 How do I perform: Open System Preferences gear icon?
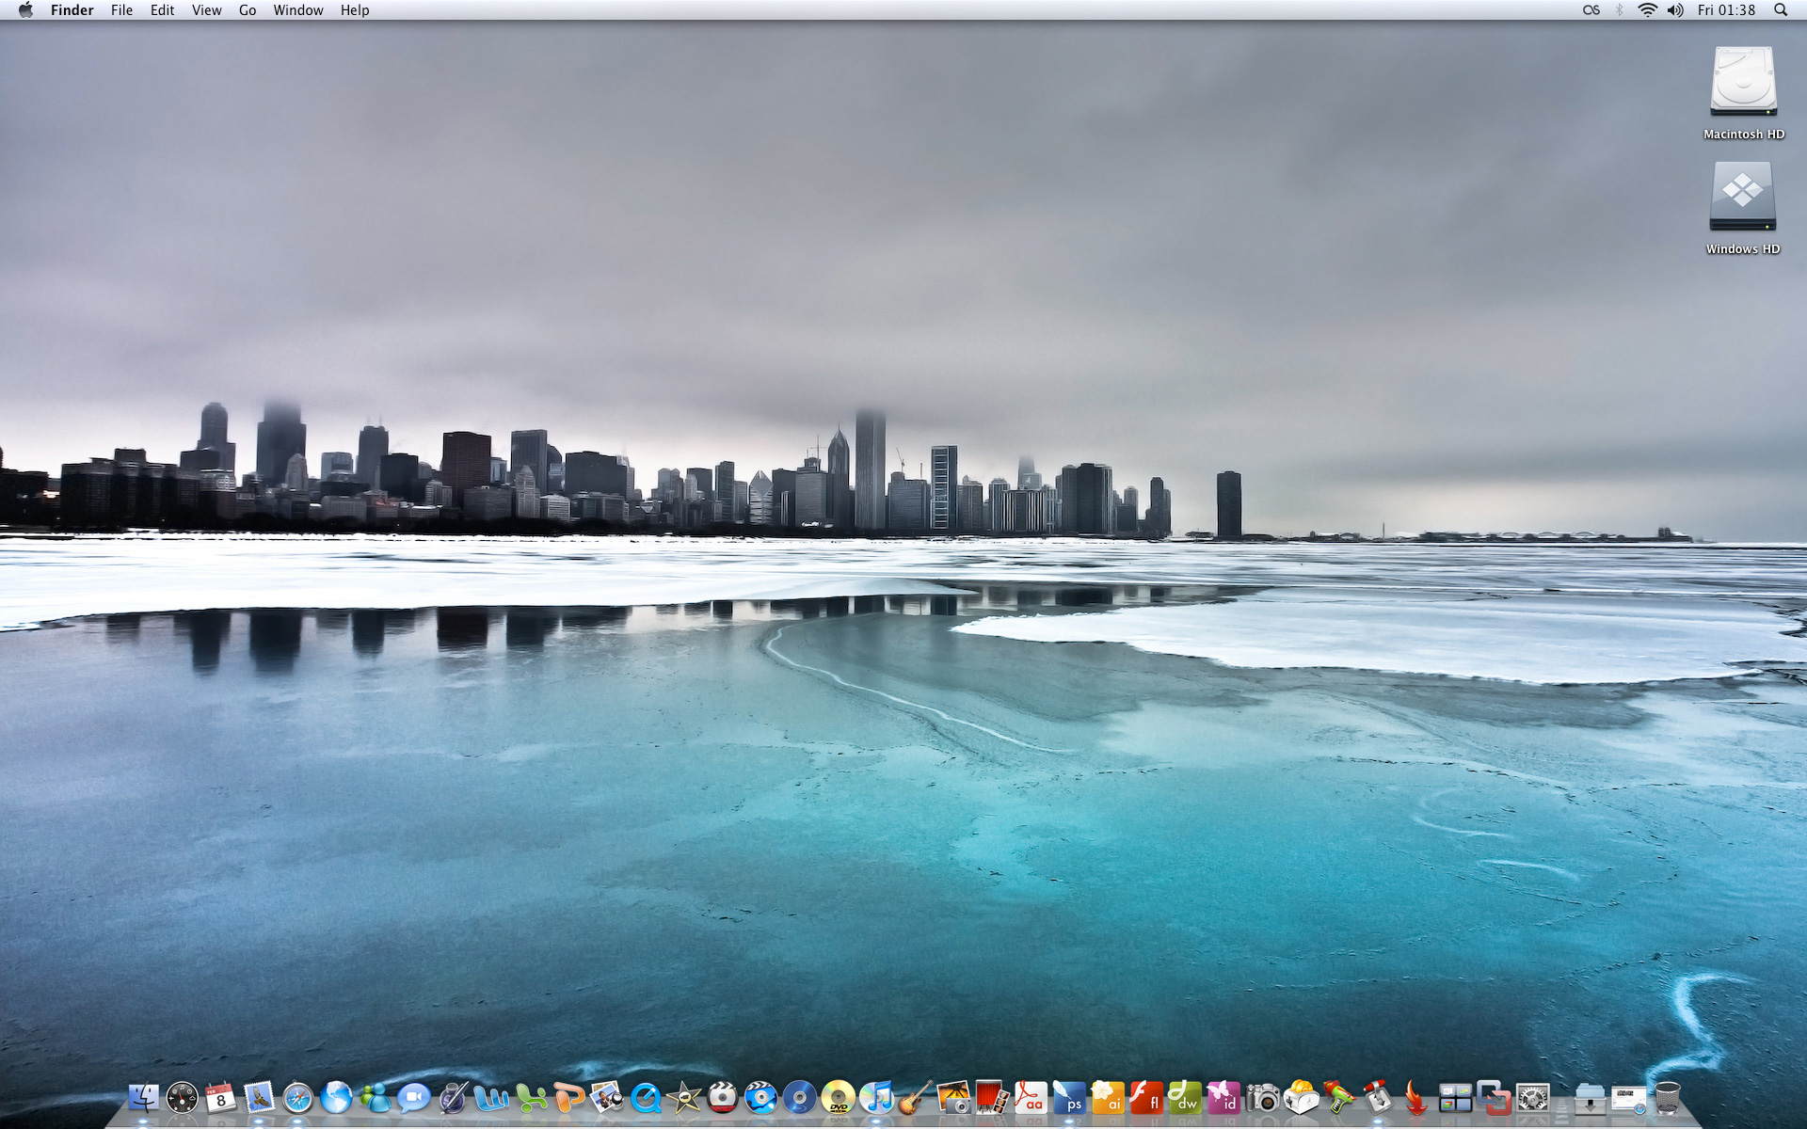(x=1533, y=1097)
